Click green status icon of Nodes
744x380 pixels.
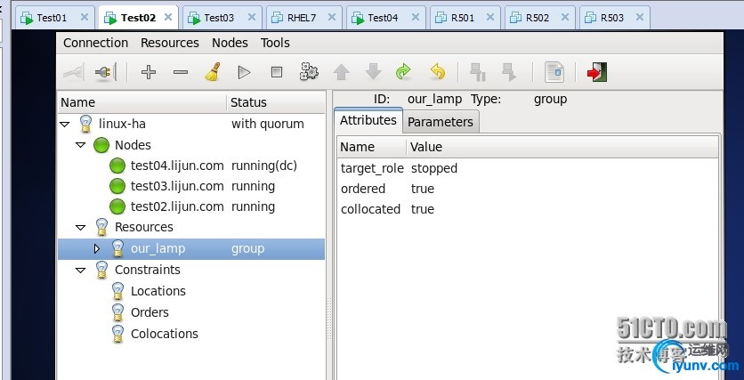pyautogui.click(x=101, y=145)
